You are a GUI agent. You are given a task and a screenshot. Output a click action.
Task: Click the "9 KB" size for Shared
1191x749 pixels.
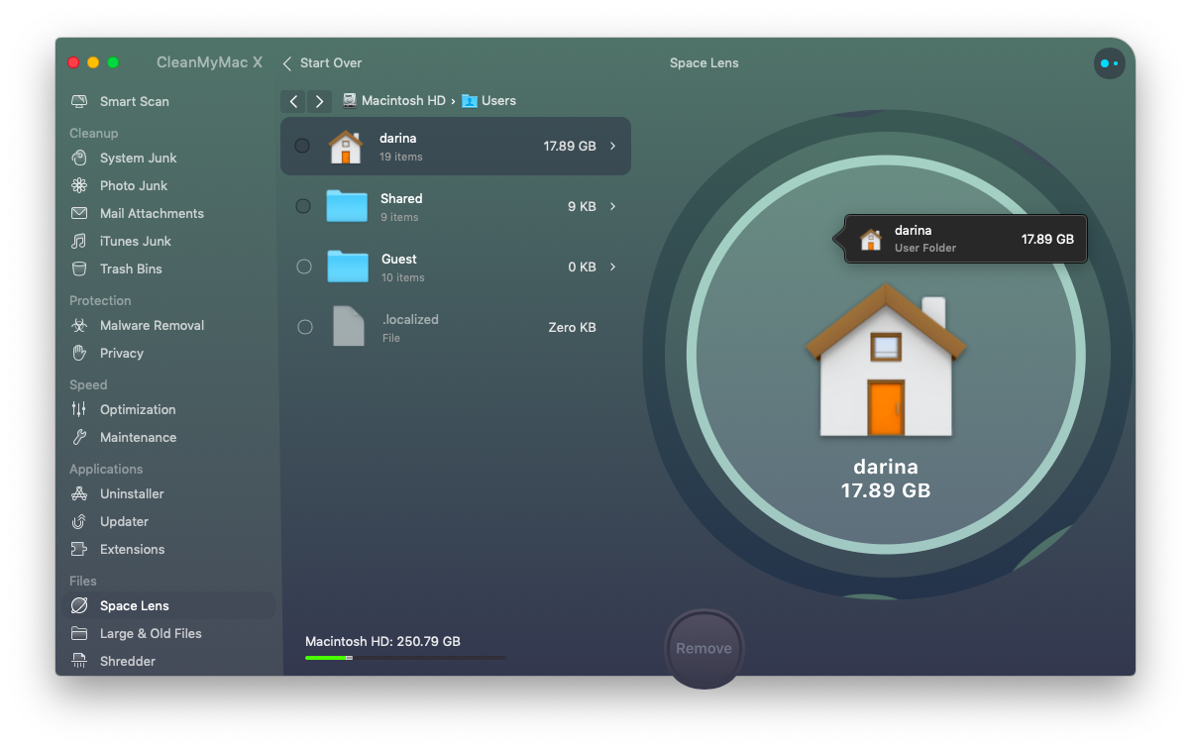click(582, 206)
